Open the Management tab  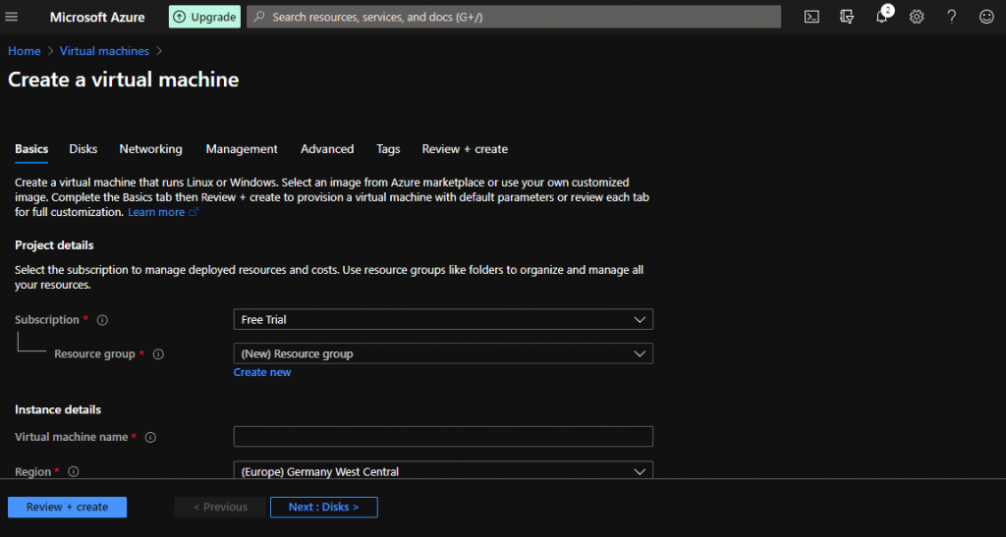(x=242, y=149)
